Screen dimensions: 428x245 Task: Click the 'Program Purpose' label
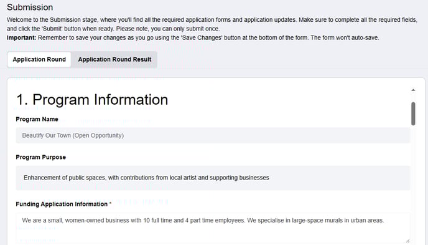40,157
